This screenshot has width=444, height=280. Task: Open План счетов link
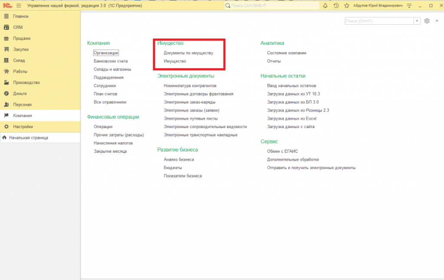tap(105, 94)
